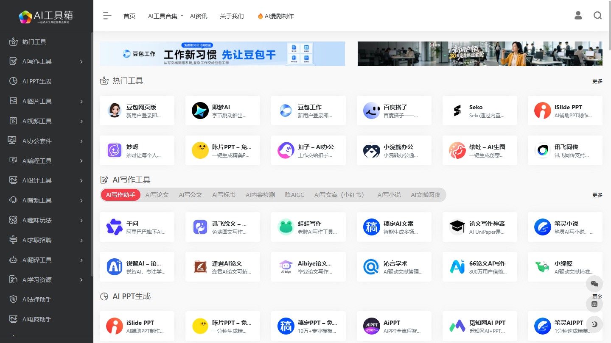Screen dimensions: 611x343
Task: Open the 论文写作神器 graduation cap icon
Action: point(457,227)
